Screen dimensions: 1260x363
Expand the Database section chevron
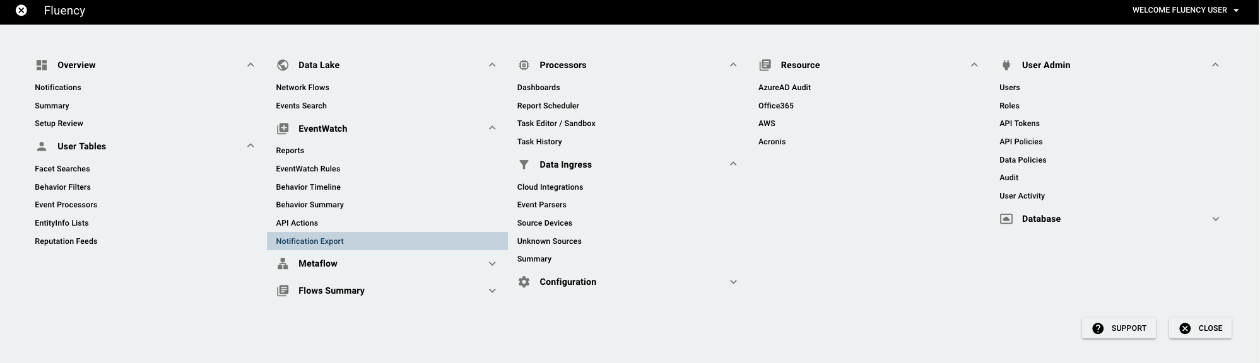pos(1216,219)
